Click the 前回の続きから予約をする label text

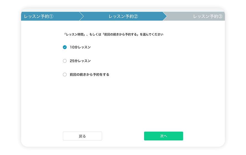click(89, 74)
